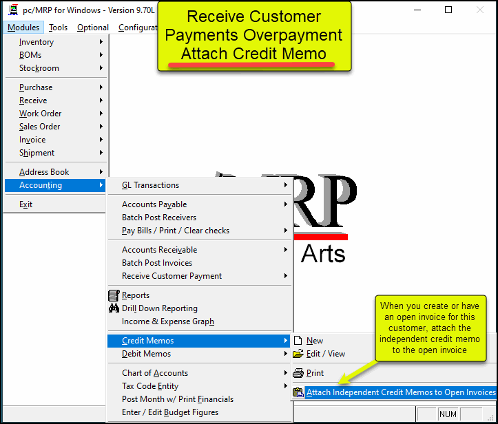The width and height of the screenshot is (498, 424).
Task: Click the pc/MRP application icon in title bar
Action: tap(12, 10)
